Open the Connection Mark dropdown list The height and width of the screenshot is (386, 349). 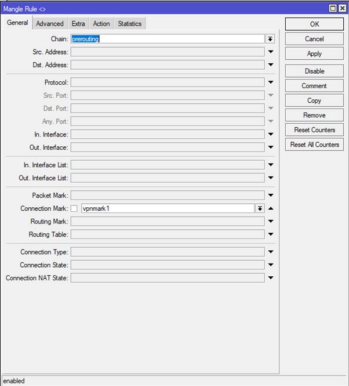pyautogui.click(x=260, y=208)
